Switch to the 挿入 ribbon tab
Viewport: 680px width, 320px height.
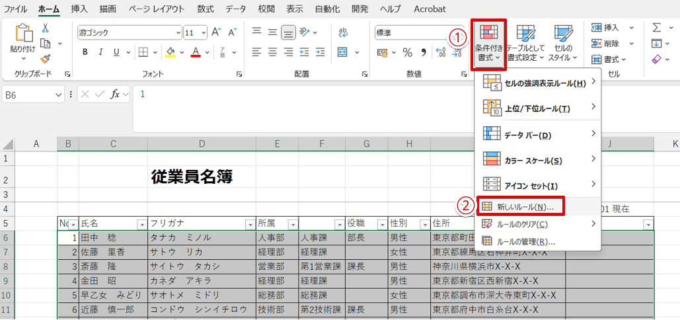(79, 9)
